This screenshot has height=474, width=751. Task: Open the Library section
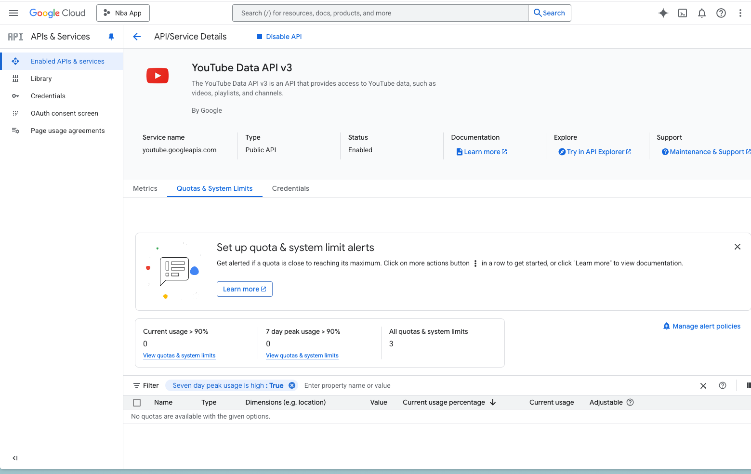click(41, 79)
